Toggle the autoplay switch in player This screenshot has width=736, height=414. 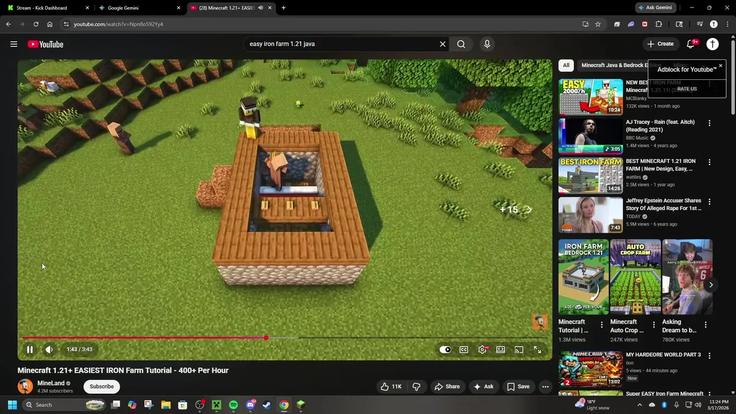tap(446, 349)
